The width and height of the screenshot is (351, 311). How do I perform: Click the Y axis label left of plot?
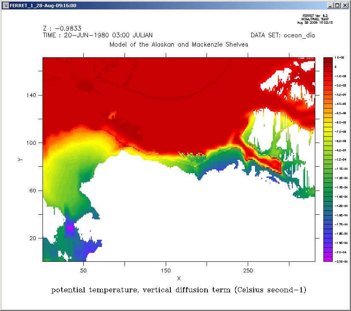coord(20,160)
